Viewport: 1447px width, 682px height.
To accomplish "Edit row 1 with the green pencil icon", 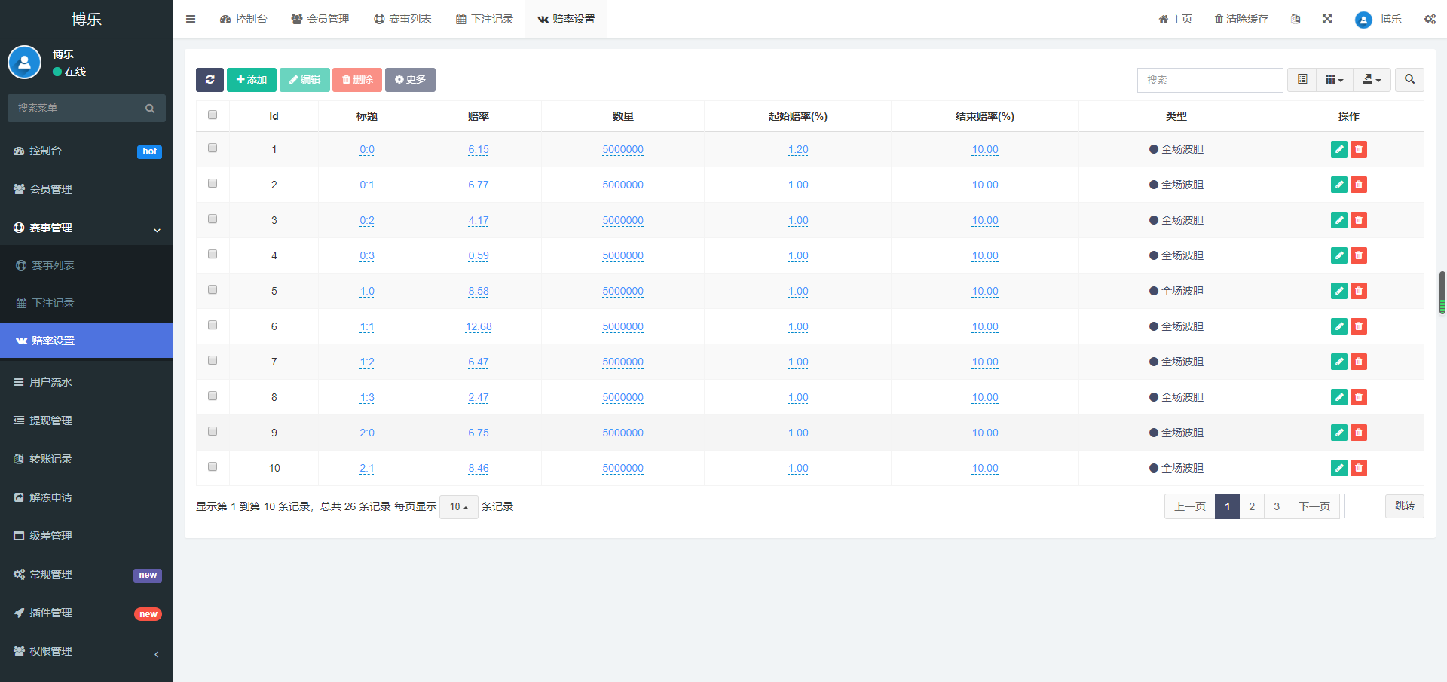I will tap(1339, 149).
